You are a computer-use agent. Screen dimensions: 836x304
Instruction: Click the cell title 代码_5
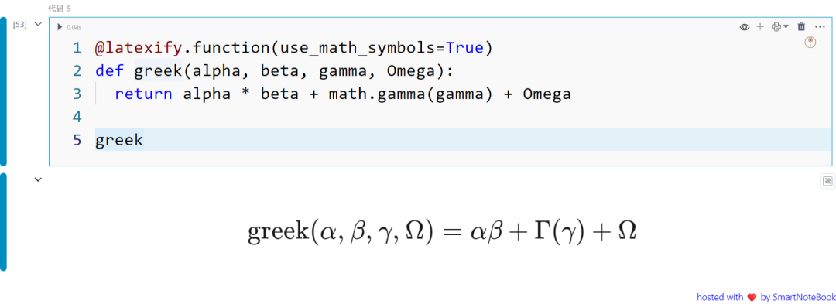click(x=59, y=9)
